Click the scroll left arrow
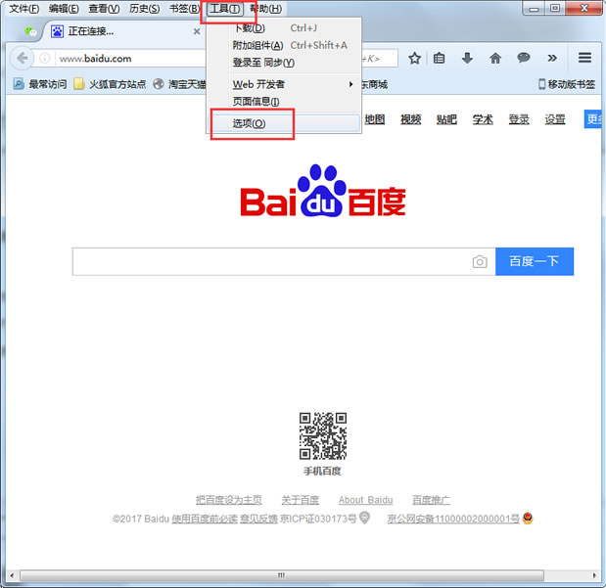 [12, 575]
